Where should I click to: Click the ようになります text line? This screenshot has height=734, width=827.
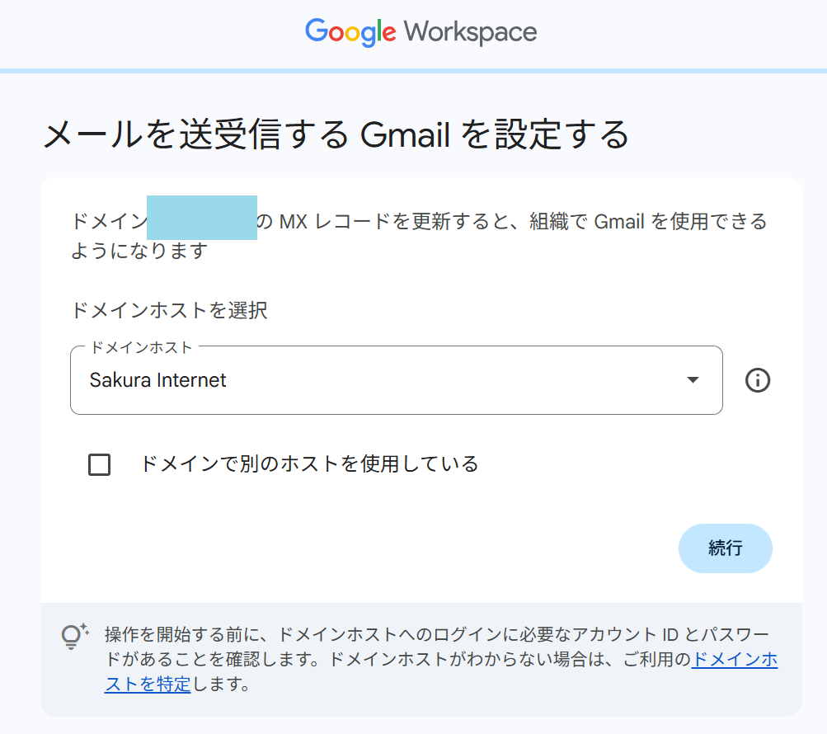(x=139, y=251)
